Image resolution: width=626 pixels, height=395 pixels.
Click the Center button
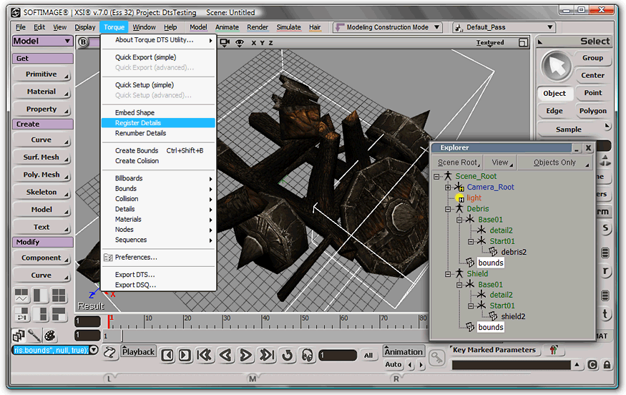pyautogui.click(x=592, y=75)
